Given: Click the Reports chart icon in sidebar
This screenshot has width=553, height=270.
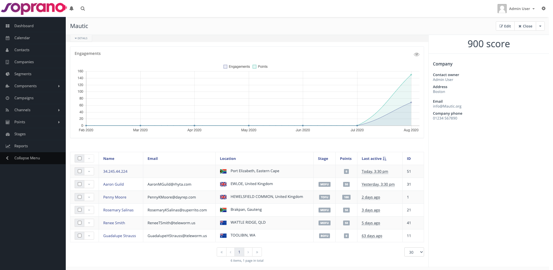Looking at the screenshot, I should coord(8,146).
